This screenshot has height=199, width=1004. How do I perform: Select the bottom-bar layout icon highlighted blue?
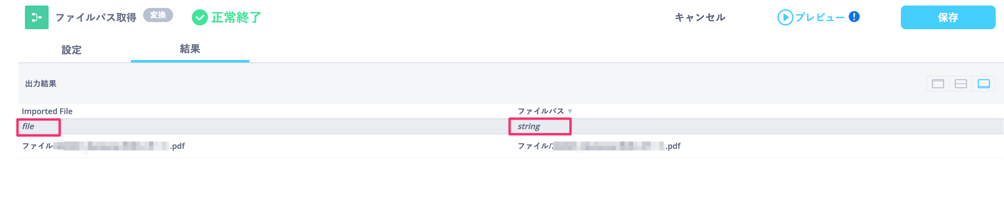coord(983,84)
